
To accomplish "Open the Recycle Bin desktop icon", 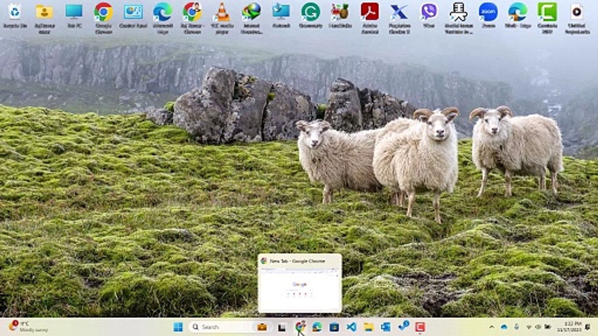I will [x=14, y=17].
